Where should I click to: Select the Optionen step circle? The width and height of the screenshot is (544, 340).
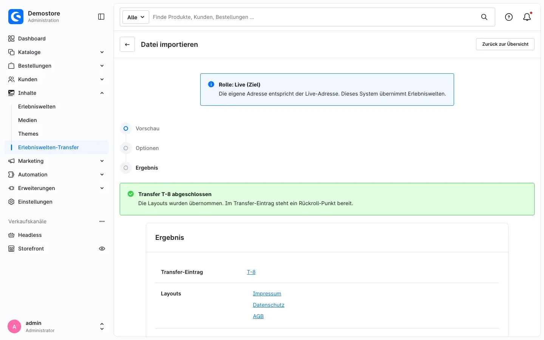click(x=126, y=148)
